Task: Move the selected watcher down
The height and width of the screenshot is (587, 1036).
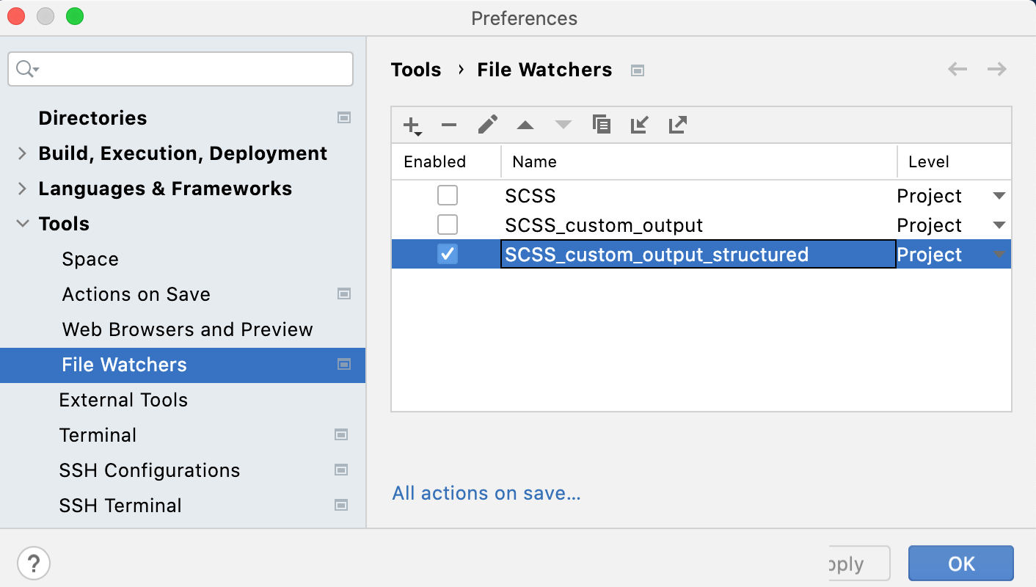Action: point(563,125)
